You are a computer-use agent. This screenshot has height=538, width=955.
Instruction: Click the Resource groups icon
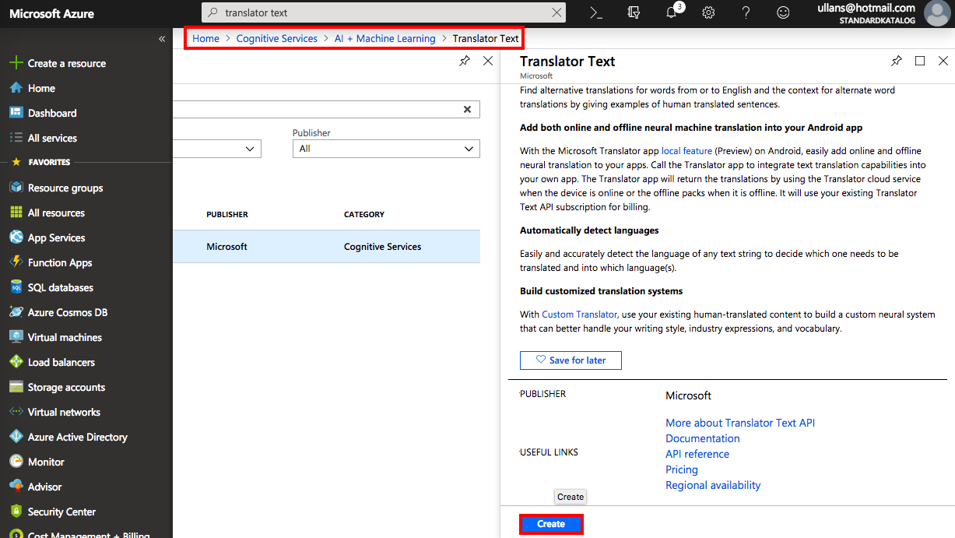pyautogui.click(x=16, y=188)
